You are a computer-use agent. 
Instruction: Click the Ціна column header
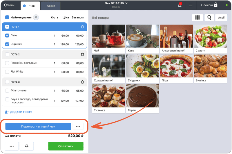tap(66, 17)
